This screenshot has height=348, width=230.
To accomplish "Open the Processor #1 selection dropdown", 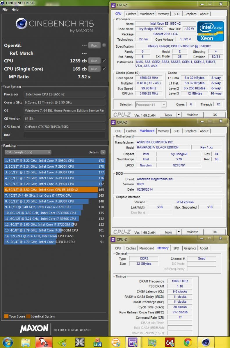I will [x=151, y=105].
